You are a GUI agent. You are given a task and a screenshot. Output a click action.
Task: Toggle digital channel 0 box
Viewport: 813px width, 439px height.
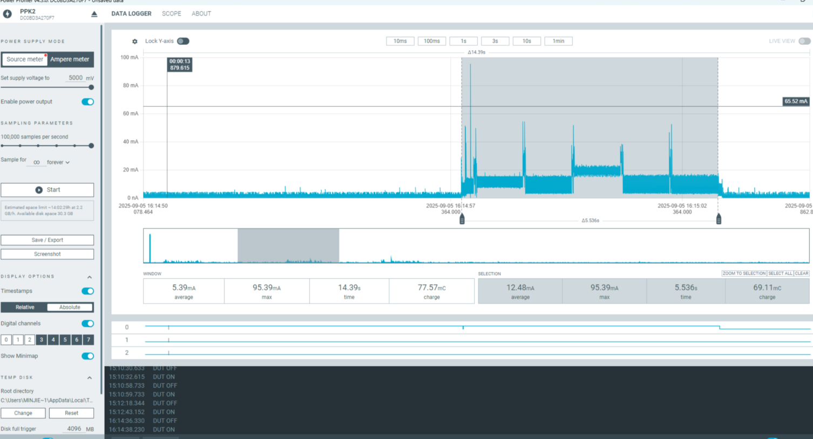click(6, 340)
